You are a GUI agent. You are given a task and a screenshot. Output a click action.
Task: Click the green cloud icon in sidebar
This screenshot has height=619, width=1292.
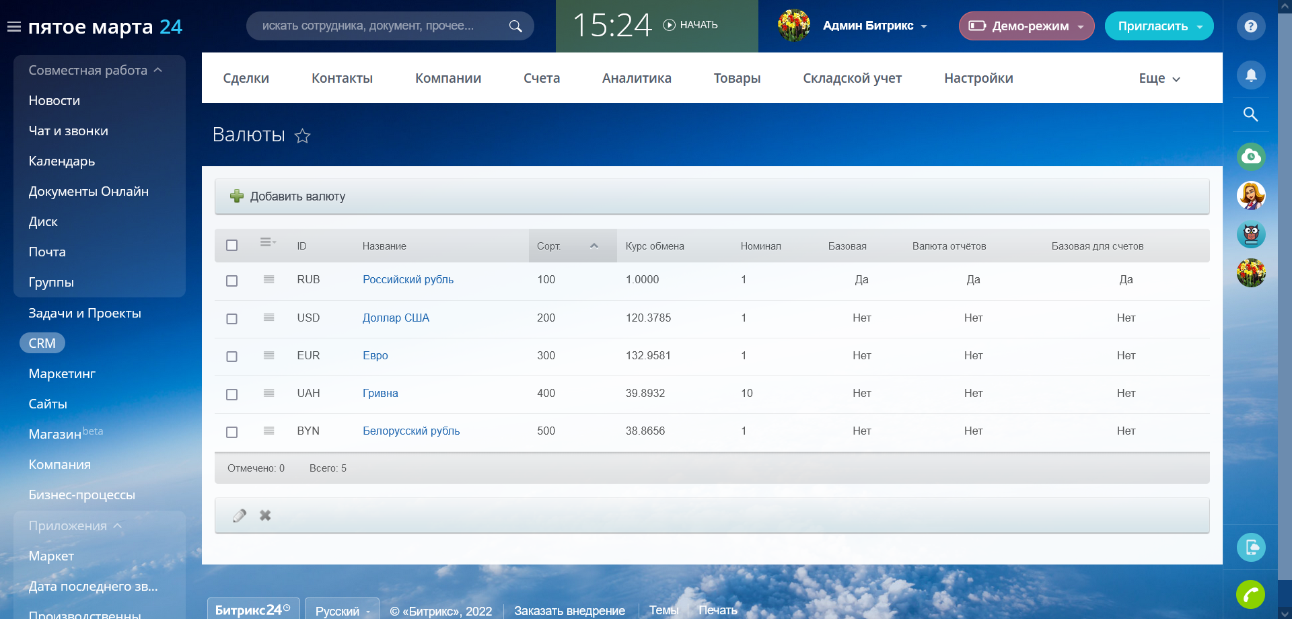tap(1250, 157)
